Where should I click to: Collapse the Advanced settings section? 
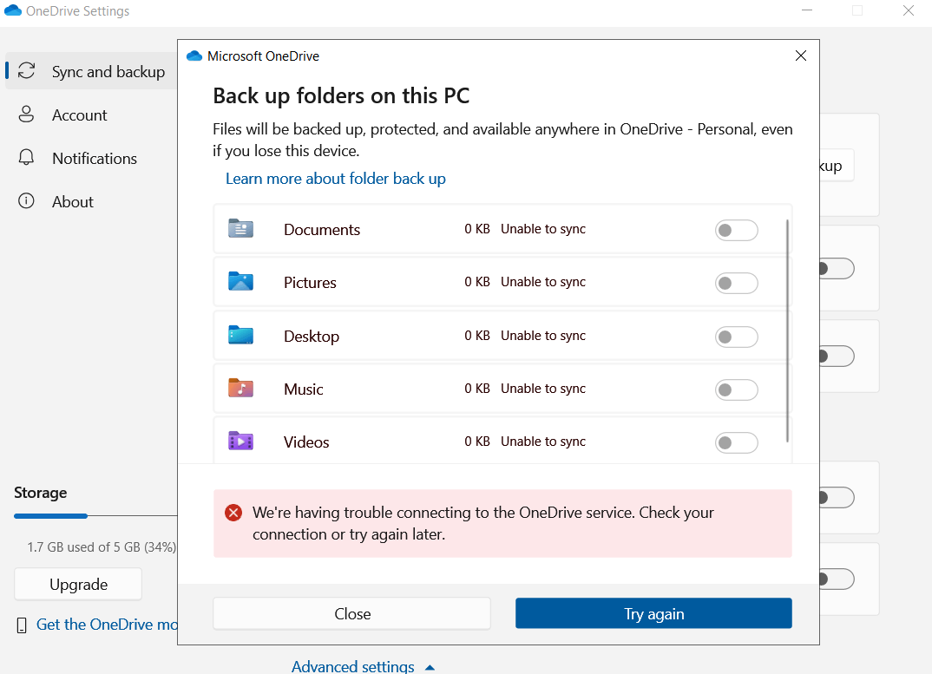364,666
